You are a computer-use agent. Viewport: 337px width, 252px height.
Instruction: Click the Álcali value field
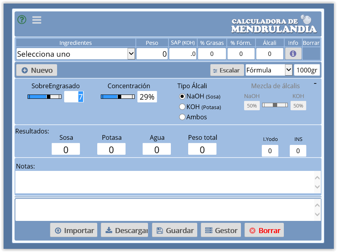(x=270, y=54)
